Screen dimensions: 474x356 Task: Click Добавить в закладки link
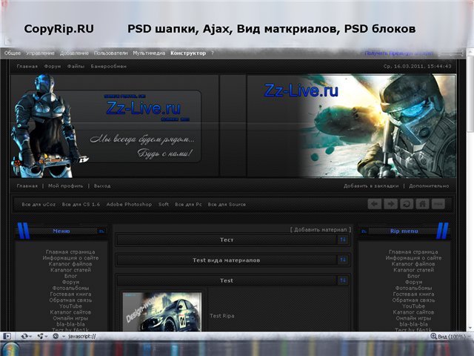coord(371,186)
